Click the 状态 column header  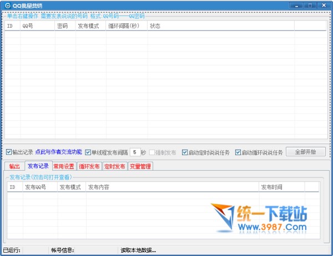pos(221,26)
